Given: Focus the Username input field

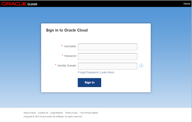Looking at the screenshot, I should click(107, 47).
